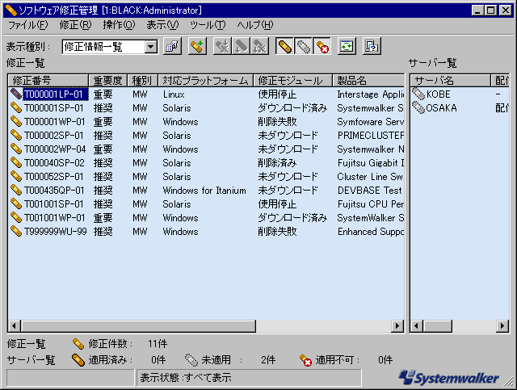The width and height of the screenshot is (517, 390).
Task: Click the patch icon of T000002SP-01
Action: [x=16, y=135]
